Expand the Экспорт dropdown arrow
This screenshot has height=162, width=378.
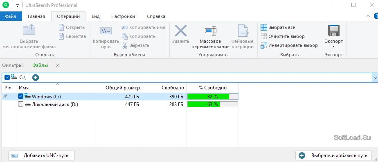[334, 46]
